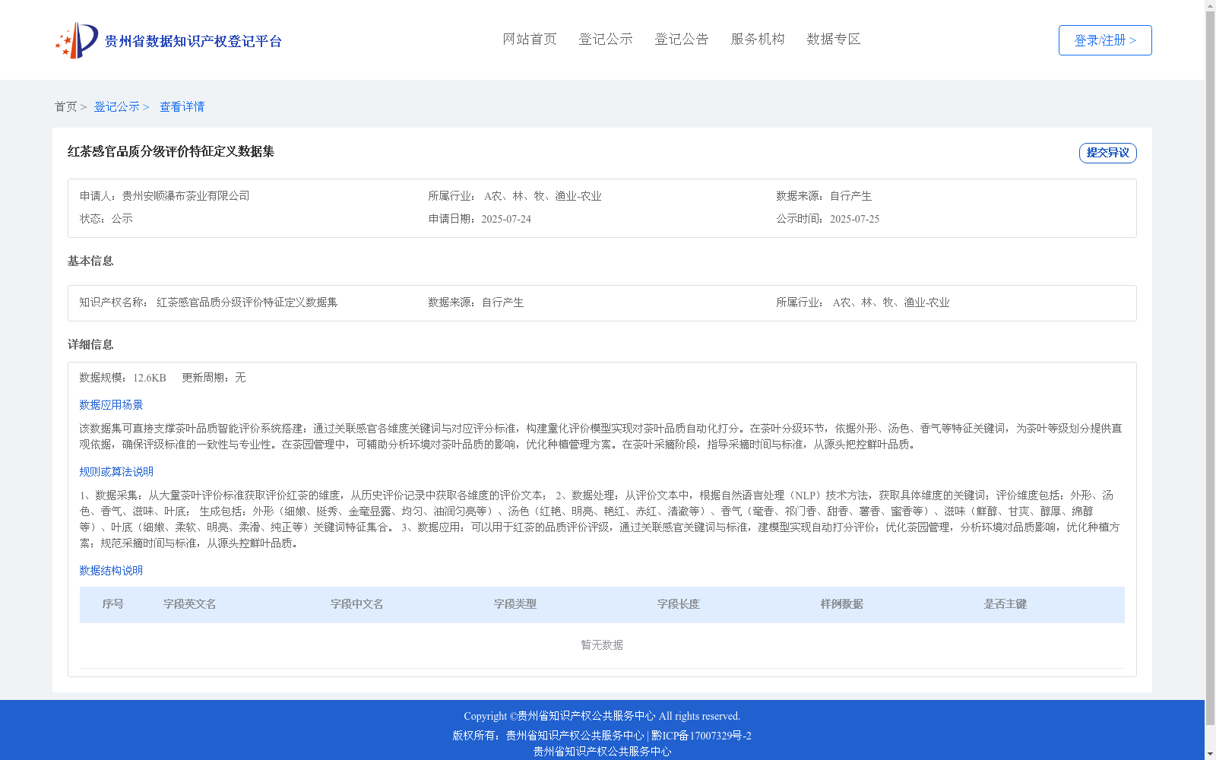Open the 贵州省数据知识产权登记平台 title link

193,41
